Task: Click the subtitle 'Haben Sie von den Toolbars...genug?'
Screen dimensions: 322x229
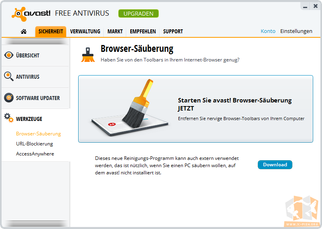Action: 170,60
